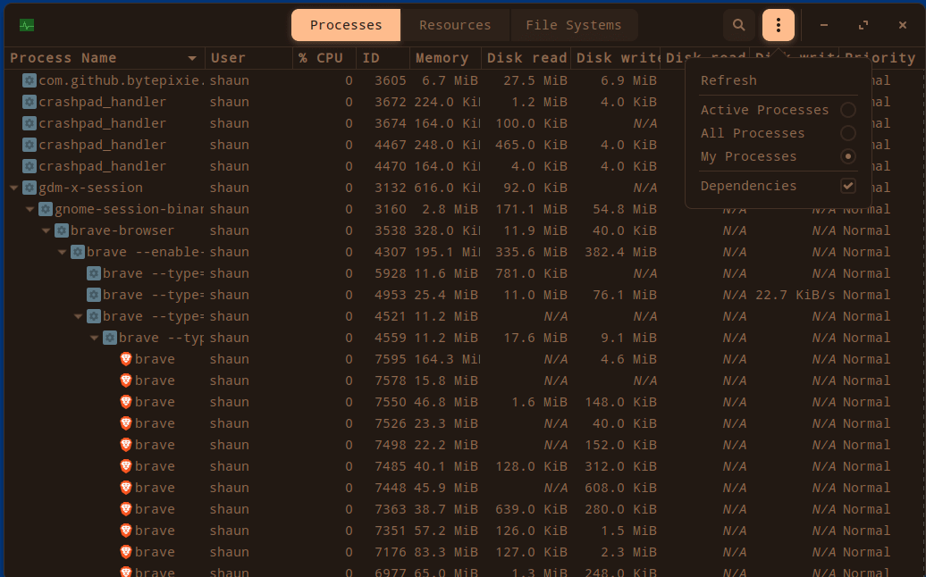Viewport: 926px width, 577px height.
Task: Click Brave lion icon of process 7595
Action: 126,359
